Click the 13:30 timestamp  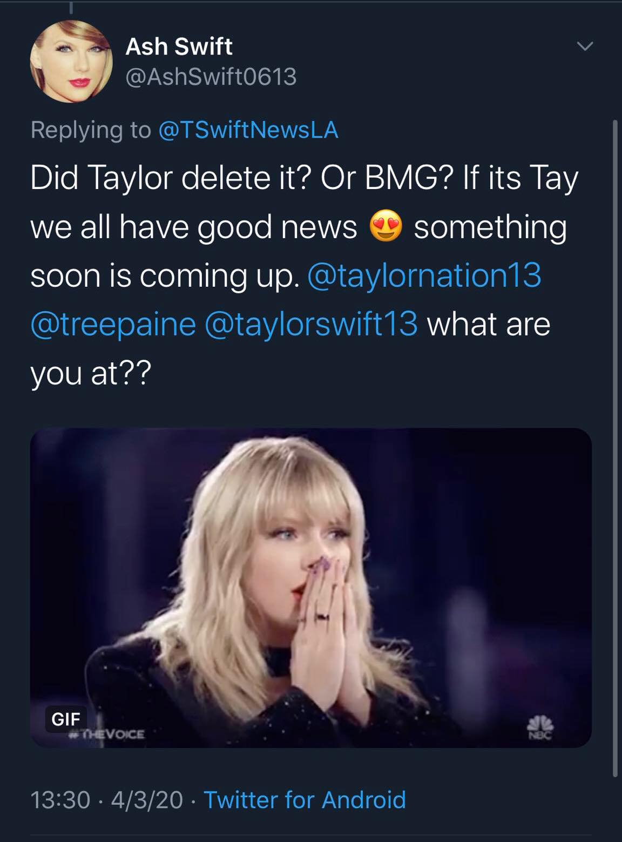tap(60, 800)
